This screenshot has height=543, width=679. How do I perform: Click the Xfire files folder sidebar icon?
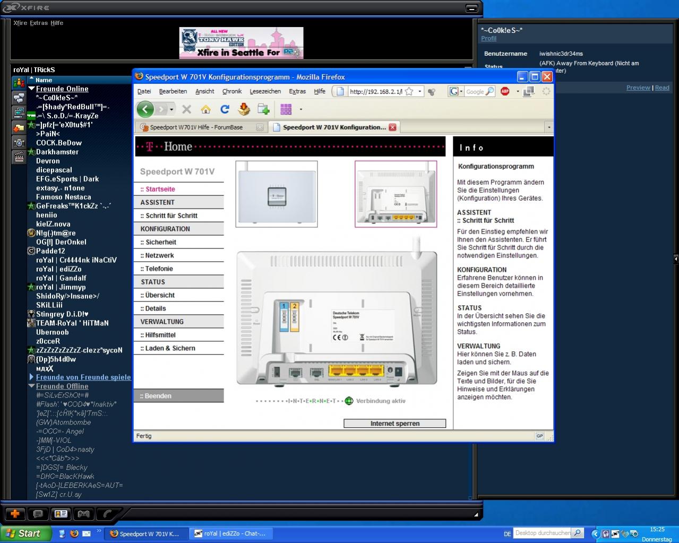(x=19, y=127)
